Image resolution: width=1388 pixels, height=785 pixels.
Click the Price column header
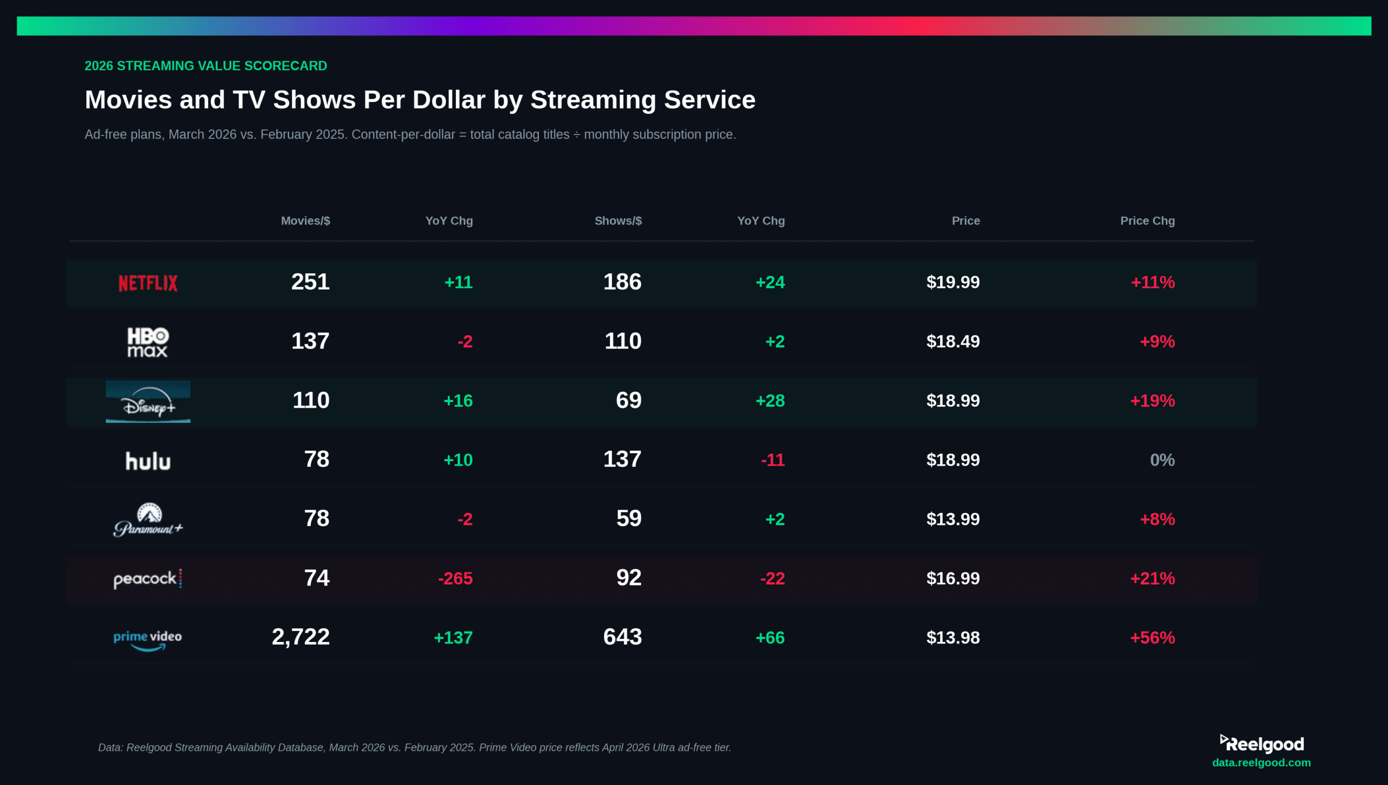(x=966, y=221)
